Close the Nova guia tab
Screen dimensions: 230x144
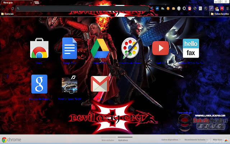(31, 3)
